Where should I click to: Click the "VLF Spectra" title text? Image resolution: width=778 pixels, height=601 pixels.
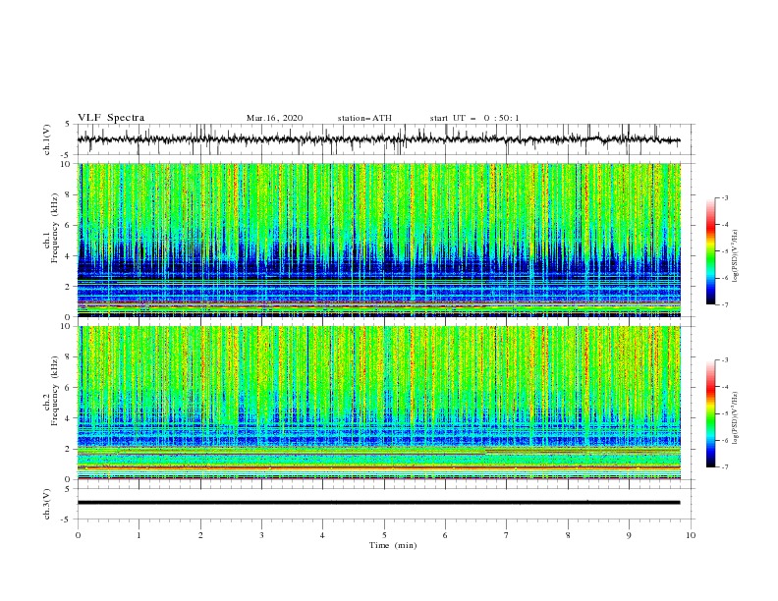(x=111, y=118)
